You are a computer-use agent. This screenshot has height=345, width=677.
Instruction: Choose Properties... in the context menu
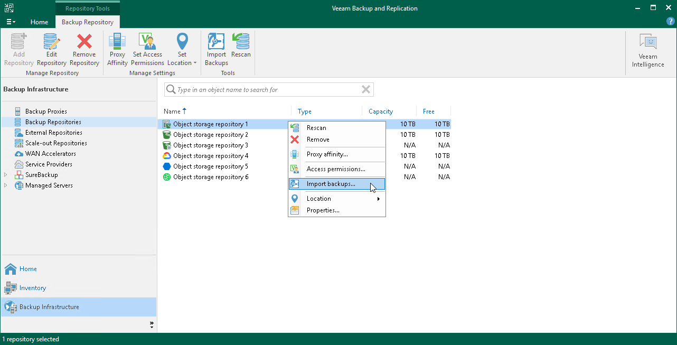point(337,210)
